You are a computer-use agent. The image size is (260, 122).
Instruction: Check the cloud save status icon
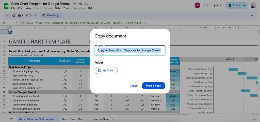point(86,4)
